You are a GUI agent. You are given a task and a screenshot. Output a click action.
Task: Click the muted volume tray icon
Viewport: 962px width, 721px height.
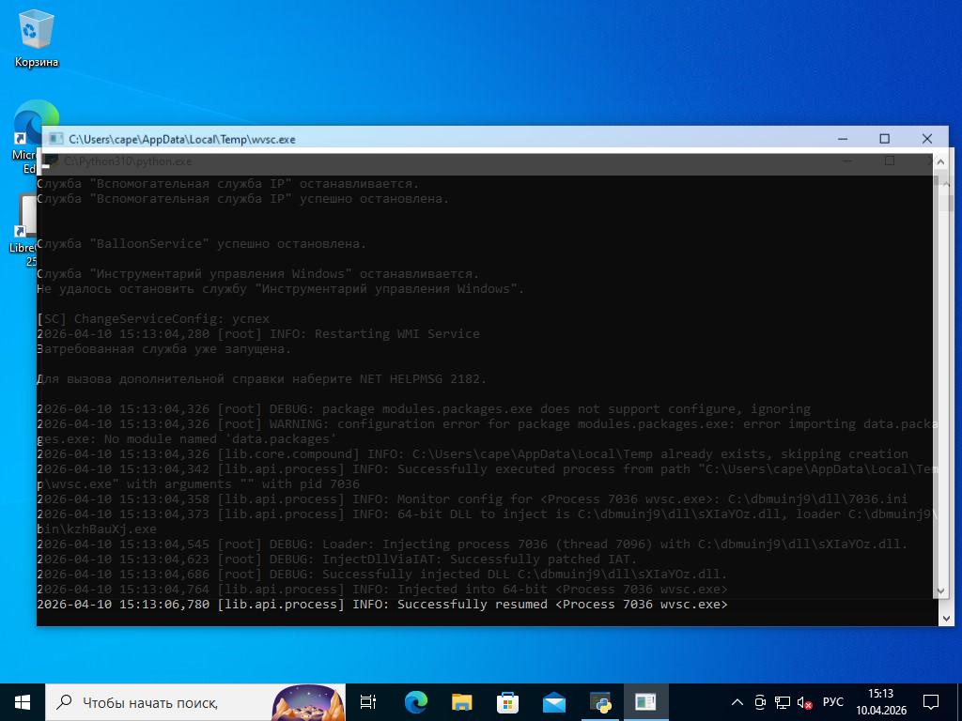pos(804,702)
